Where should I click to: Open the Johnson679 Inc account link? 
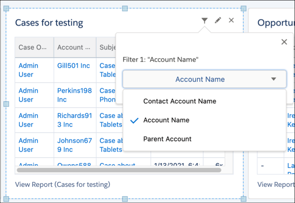tap(74, 145)
